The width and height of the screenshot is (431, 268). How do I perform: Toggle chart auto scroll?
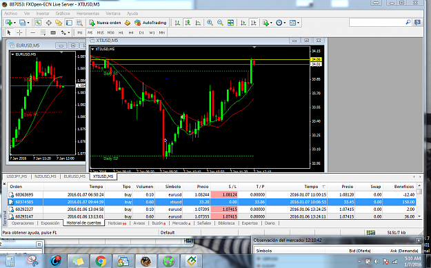[243, 23]
